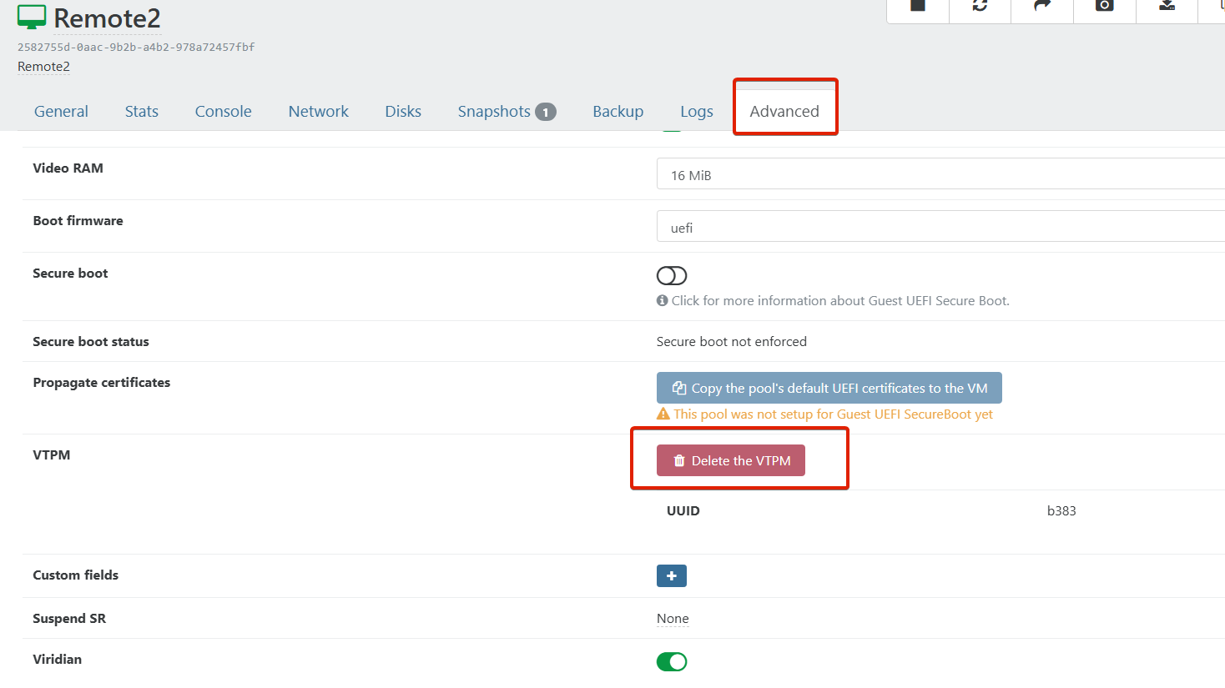Click the info icon about Guest UEFI Secure Boot
This screenshot has height=688, width=1225.
[663, 301]
